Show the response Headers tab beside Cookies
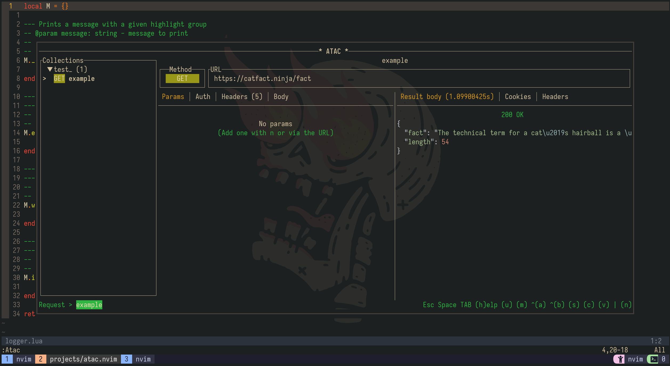Viewport: 670px width, 366px height. (x=555, y=97)
